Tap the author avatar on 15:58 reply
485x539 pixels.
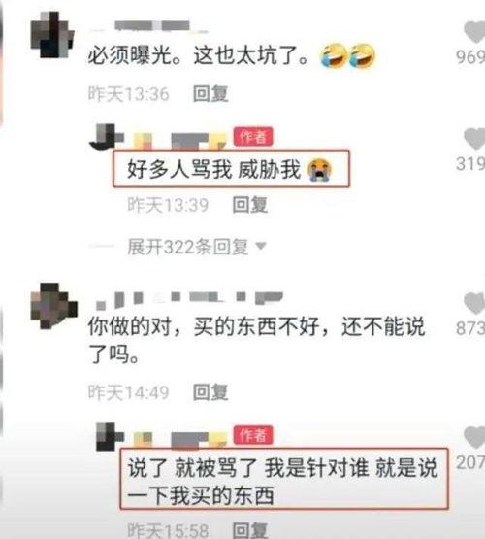tap(110, 437)
